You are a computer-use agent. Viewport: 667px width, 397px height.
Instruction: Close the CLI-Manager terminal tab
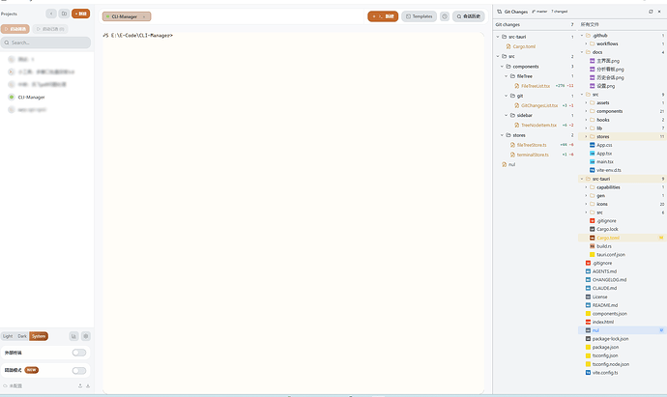144,16
